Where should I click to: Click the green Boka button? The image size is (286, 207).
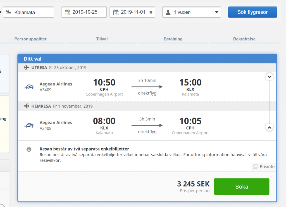pyautogui.click(x=242, y=186)
